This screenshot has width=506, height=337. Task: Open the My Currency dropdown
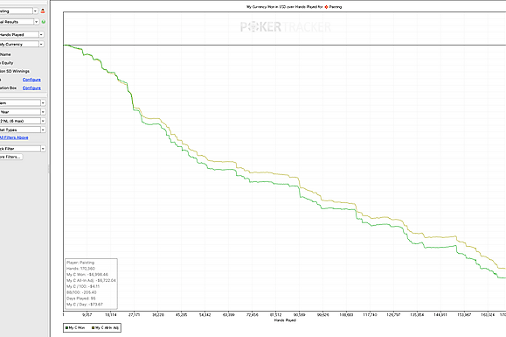click(x=41, y=44)
